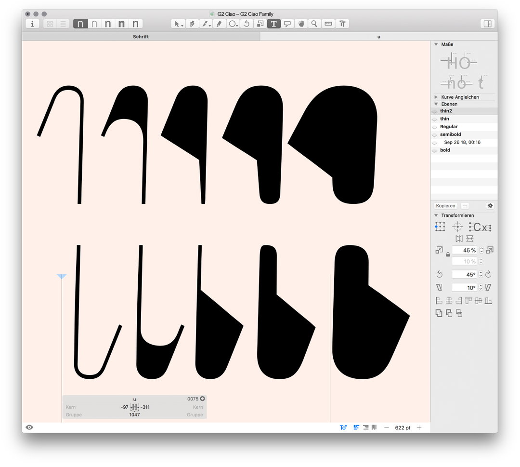The width and height of the screenshot is (520, 467).
Task: Toggle visibility of thin2 layer
Action: coord(434,111)
